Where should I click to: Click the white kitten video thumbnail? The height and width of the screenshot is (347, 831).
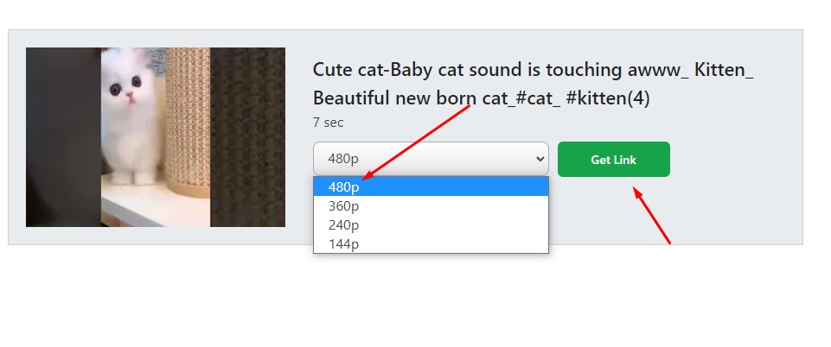coord(156,137)
